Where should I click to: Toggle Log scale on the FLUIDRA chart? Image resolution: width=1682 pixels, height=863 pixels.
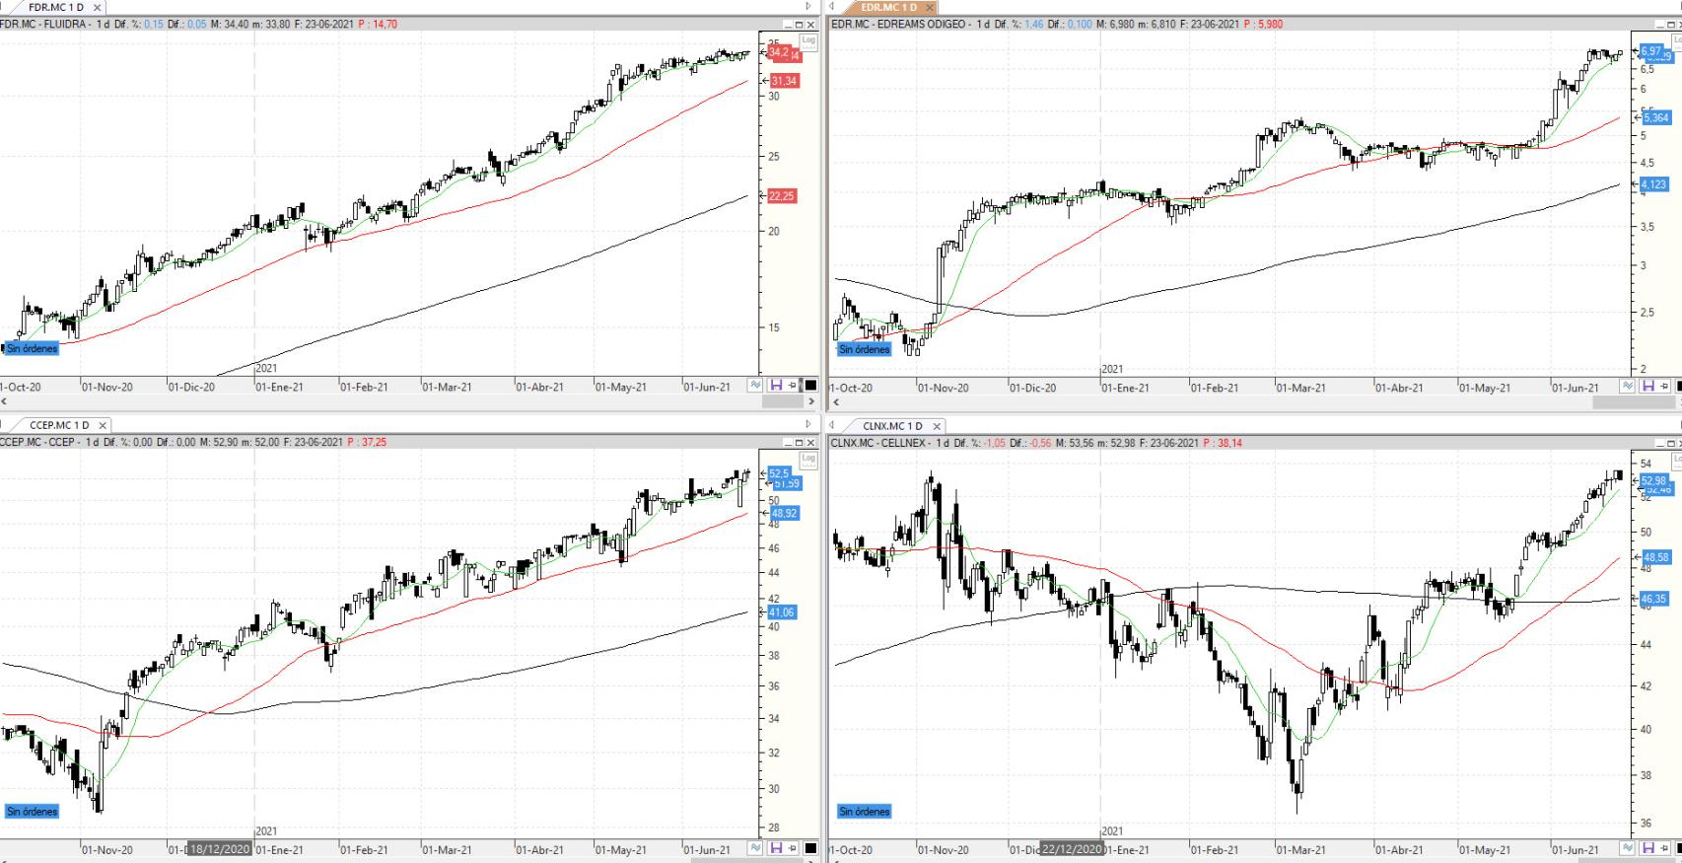808,40
